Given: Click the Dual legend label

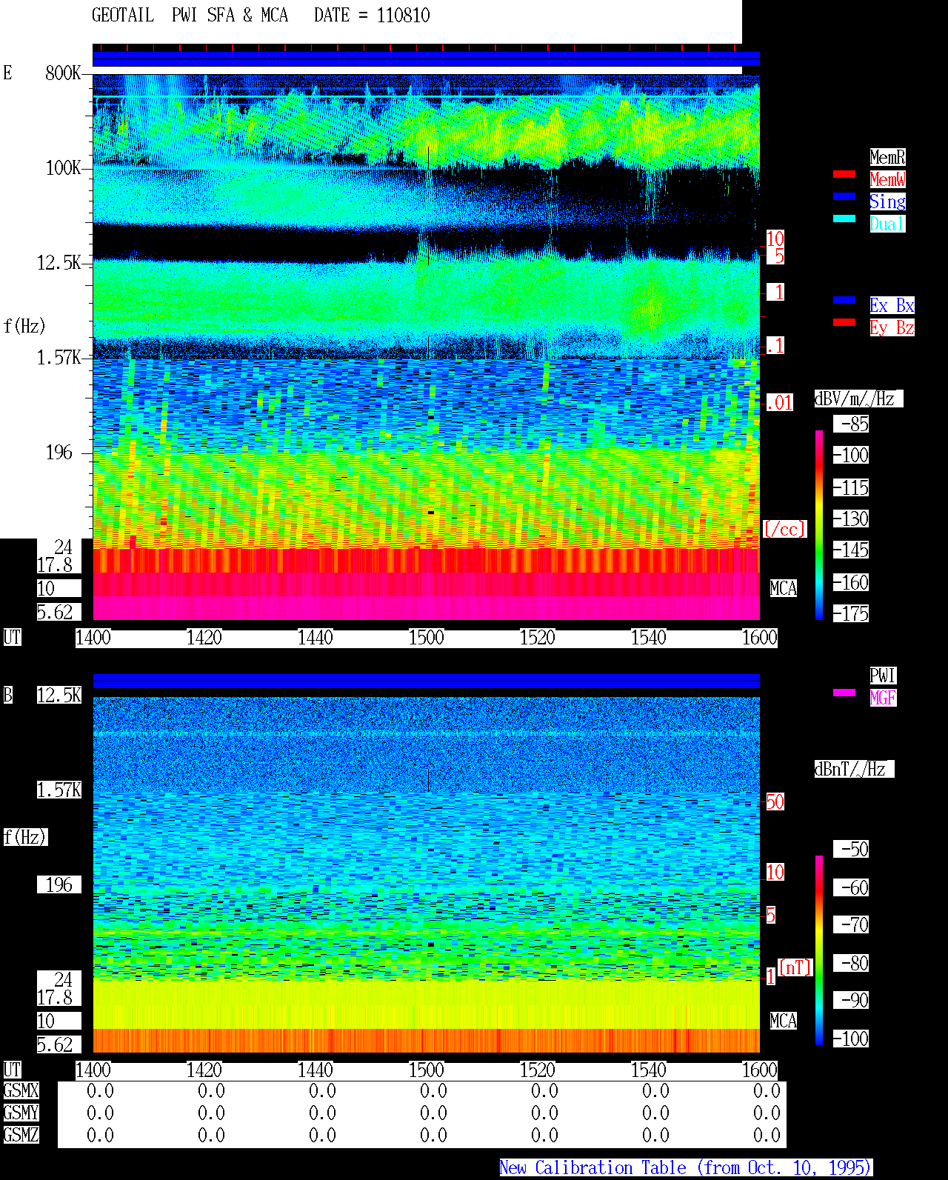Looking at the screenshot, I should [887, 224].
